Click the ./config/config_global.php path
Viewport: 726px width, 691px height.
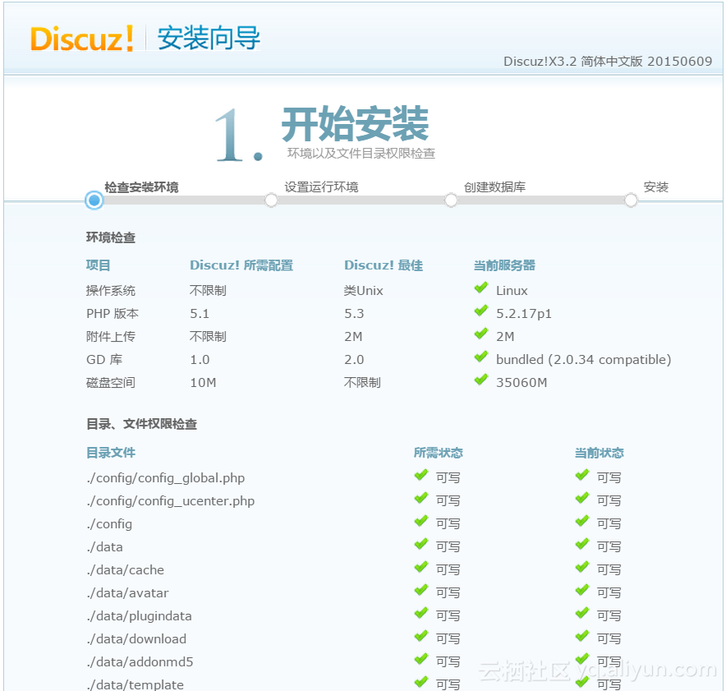coord(166,478)
